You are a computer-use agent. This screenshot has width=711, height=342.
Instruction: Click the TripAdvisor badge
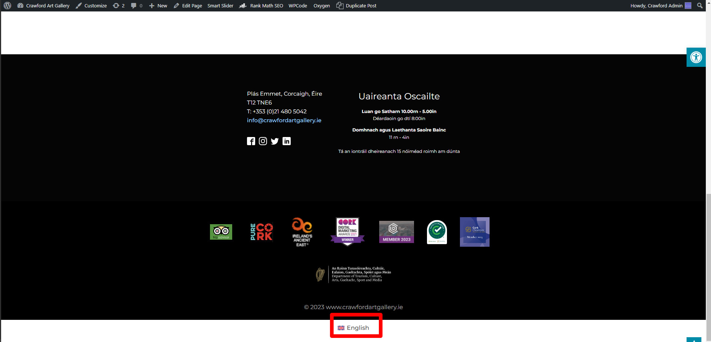tap(221, 232)
